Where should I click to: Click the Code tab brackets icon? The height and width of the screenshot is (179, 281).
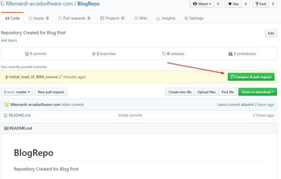click(x=7, y=18)
